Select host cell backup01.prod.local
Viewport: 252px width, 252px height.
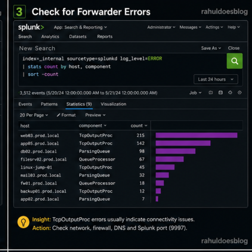tap(43, 191)
